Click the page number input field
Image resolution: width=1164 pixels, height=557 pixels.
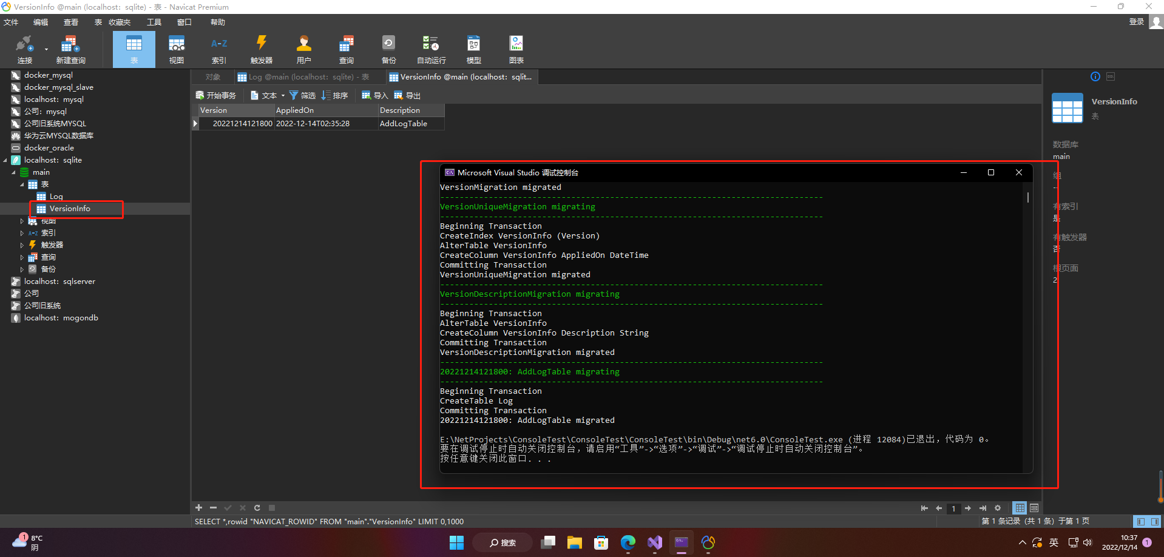point(953,508)
